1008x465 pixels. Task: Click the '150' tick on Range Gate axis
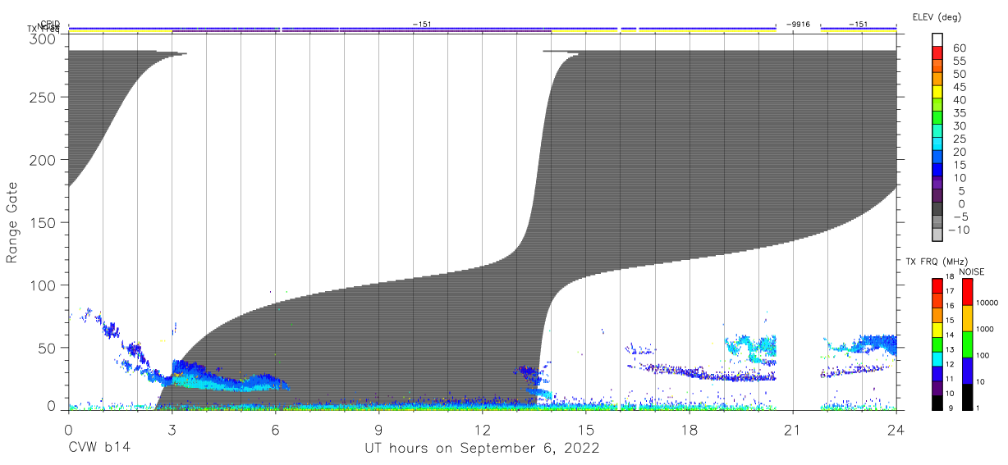[44, 222]
